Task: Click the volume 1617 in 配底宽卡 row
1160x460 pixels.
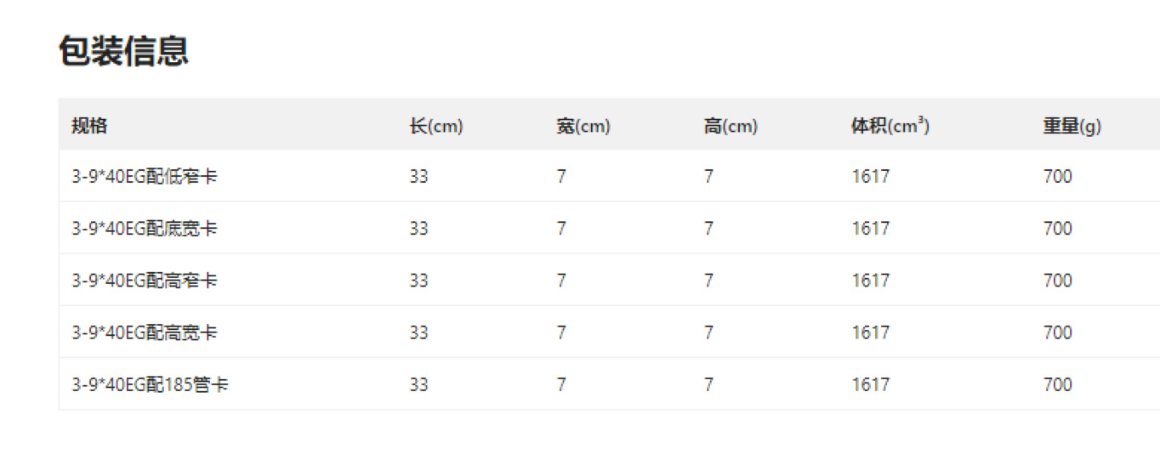Action: point(870,229)
